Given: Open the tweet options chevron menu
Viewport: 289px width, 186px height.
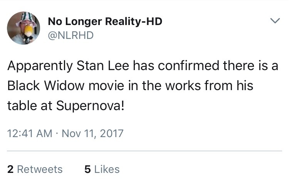Looking at the screenshot, I should click(x=274, y=20).
